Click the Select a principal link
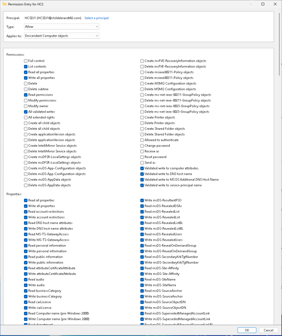This screenshot has height=336, width=282. pos(97,18)
